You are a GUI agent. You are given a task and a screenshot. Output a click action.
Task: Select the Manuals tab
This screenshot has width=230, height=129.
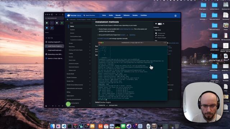(118, 15)
